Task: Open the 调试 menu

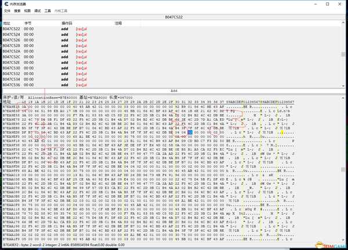Action: point(38,10)
